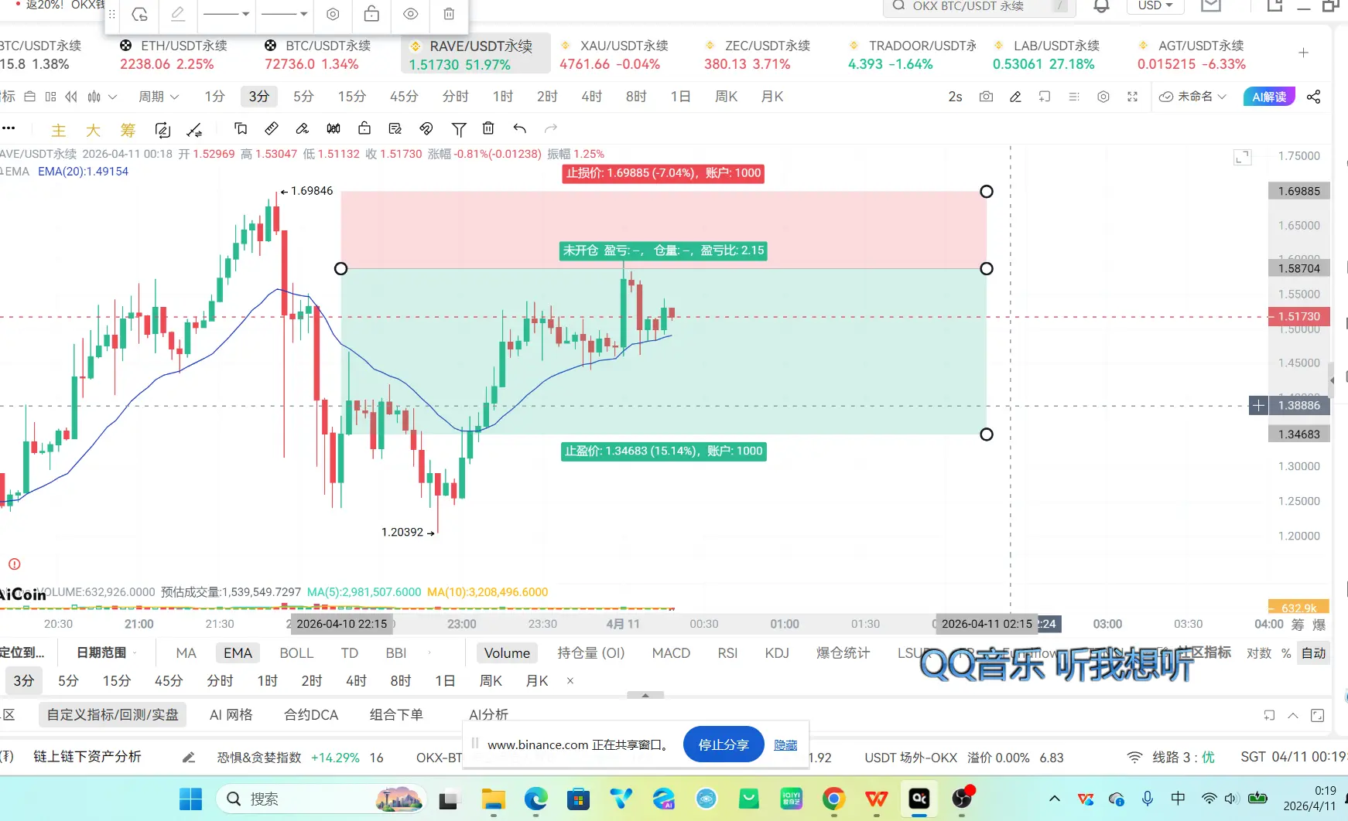This screenshot has height=821, width=1348.
Task: Lock drawings using drawing bar lock icon
Action: coord(364,128)
